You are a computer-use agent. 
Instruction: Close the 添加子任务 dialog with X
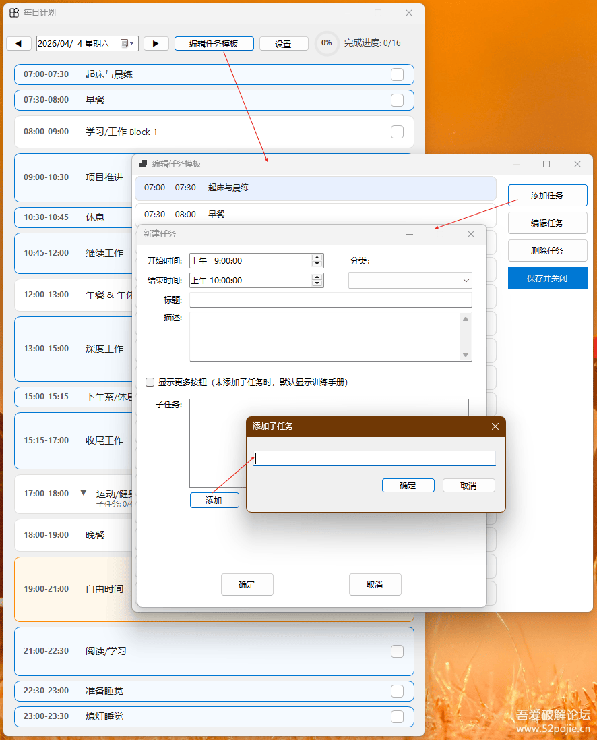[x=495, y=426]
